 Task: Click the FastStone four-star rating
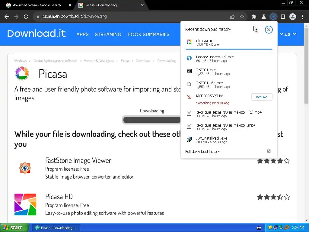coord(273,161)
